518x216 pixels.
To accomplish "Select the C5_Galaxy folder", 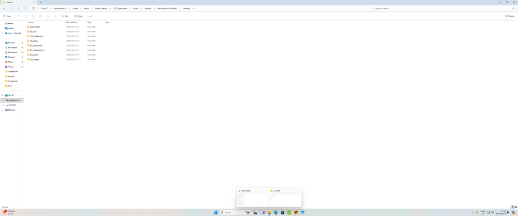I will point(32,41).
